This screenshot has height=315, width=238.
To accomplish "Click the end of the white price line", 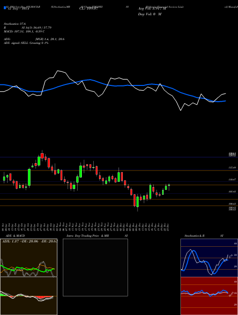I will click(x=226, y=94).
